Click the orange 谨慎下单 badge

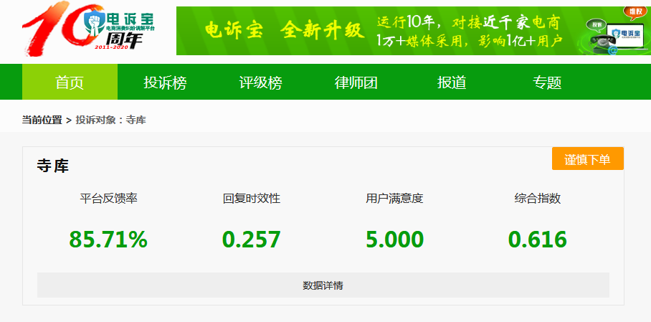coord(587,158)
